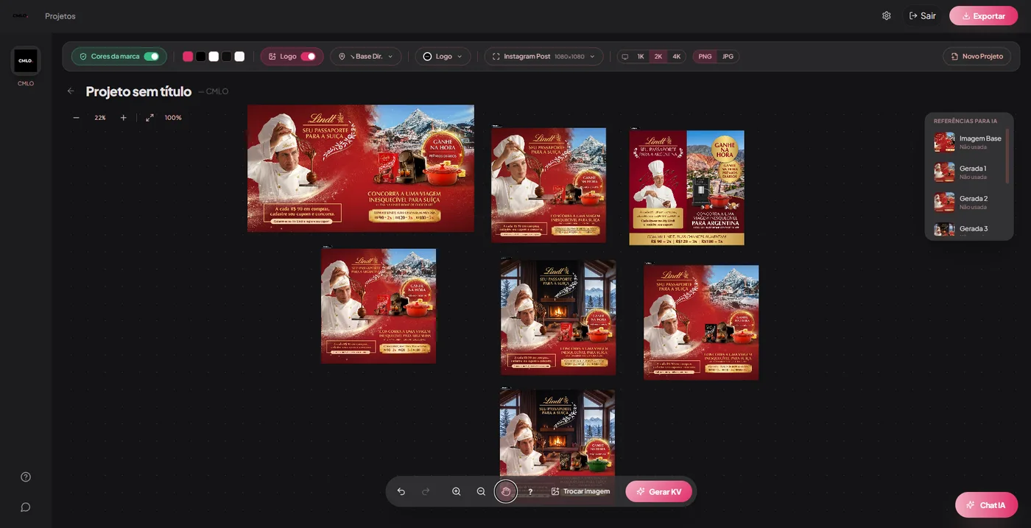1031x528 pixels.
Task: Click the Sair logout button
Action: (x=922, y=15)
